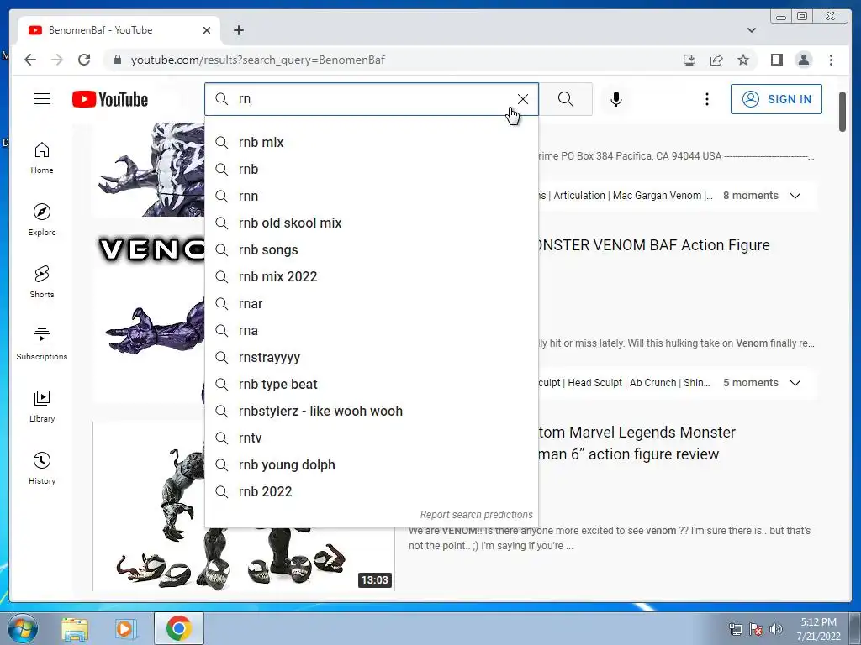Screen dimensions: 861x645
Task: Open the Marvel Legends Monster action figure review title
Action: coord(637,443)
